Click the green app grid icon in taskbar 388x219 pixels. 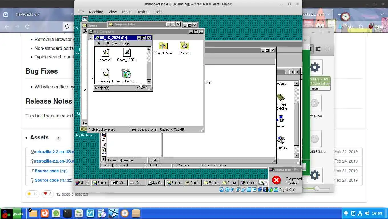(56, 213)
